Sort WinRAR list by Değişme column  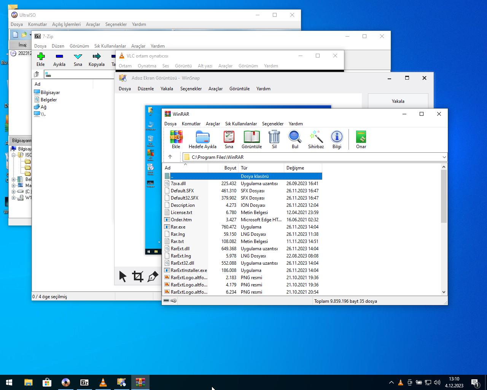pyautogui.click(x=303, y=168)
